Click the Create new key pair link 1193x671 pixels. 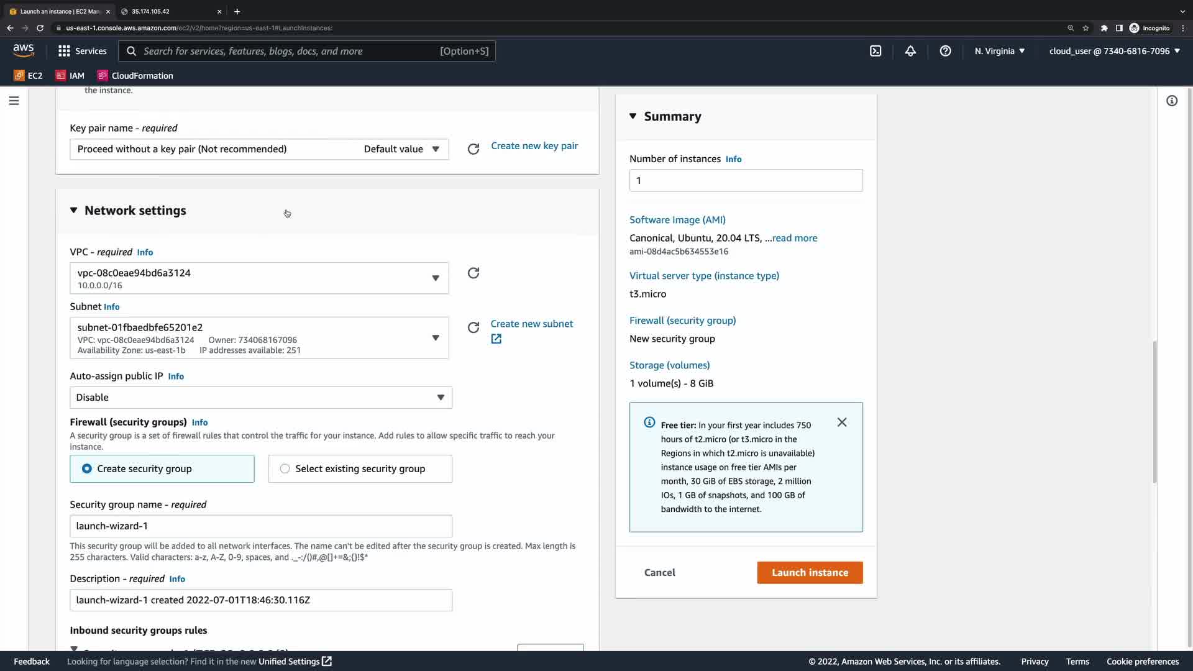coord(534,146)
